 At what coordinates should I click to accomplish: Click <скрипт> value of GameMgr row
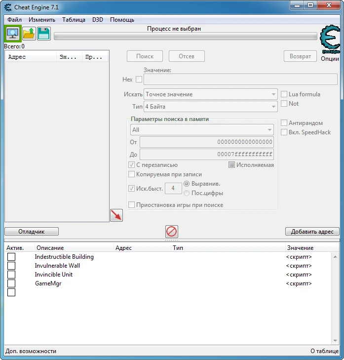pos(299,283)
